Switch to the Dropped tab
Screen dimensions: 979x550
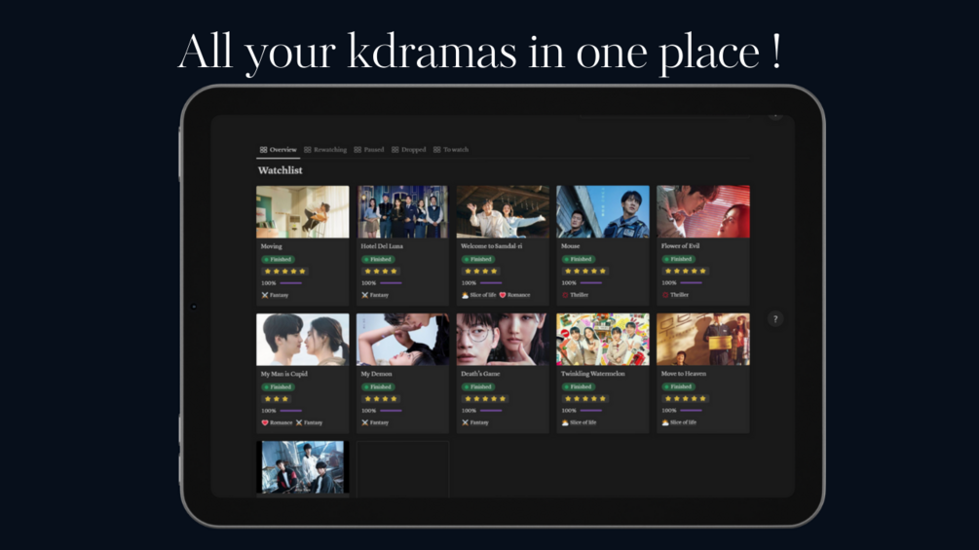pyautogui.click(x=409, y=150)
